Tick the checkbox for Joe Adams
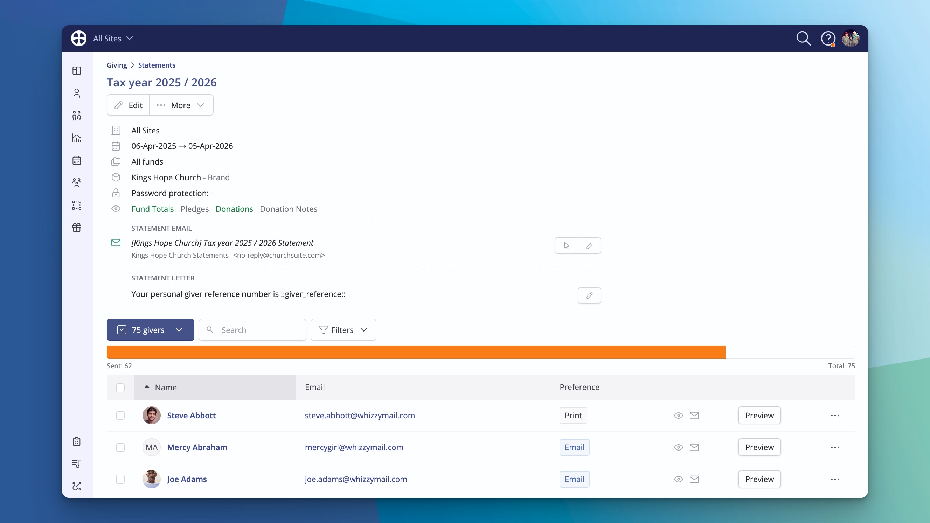The width and height of the screenshot is (930, 523). [x=120, y=479]
